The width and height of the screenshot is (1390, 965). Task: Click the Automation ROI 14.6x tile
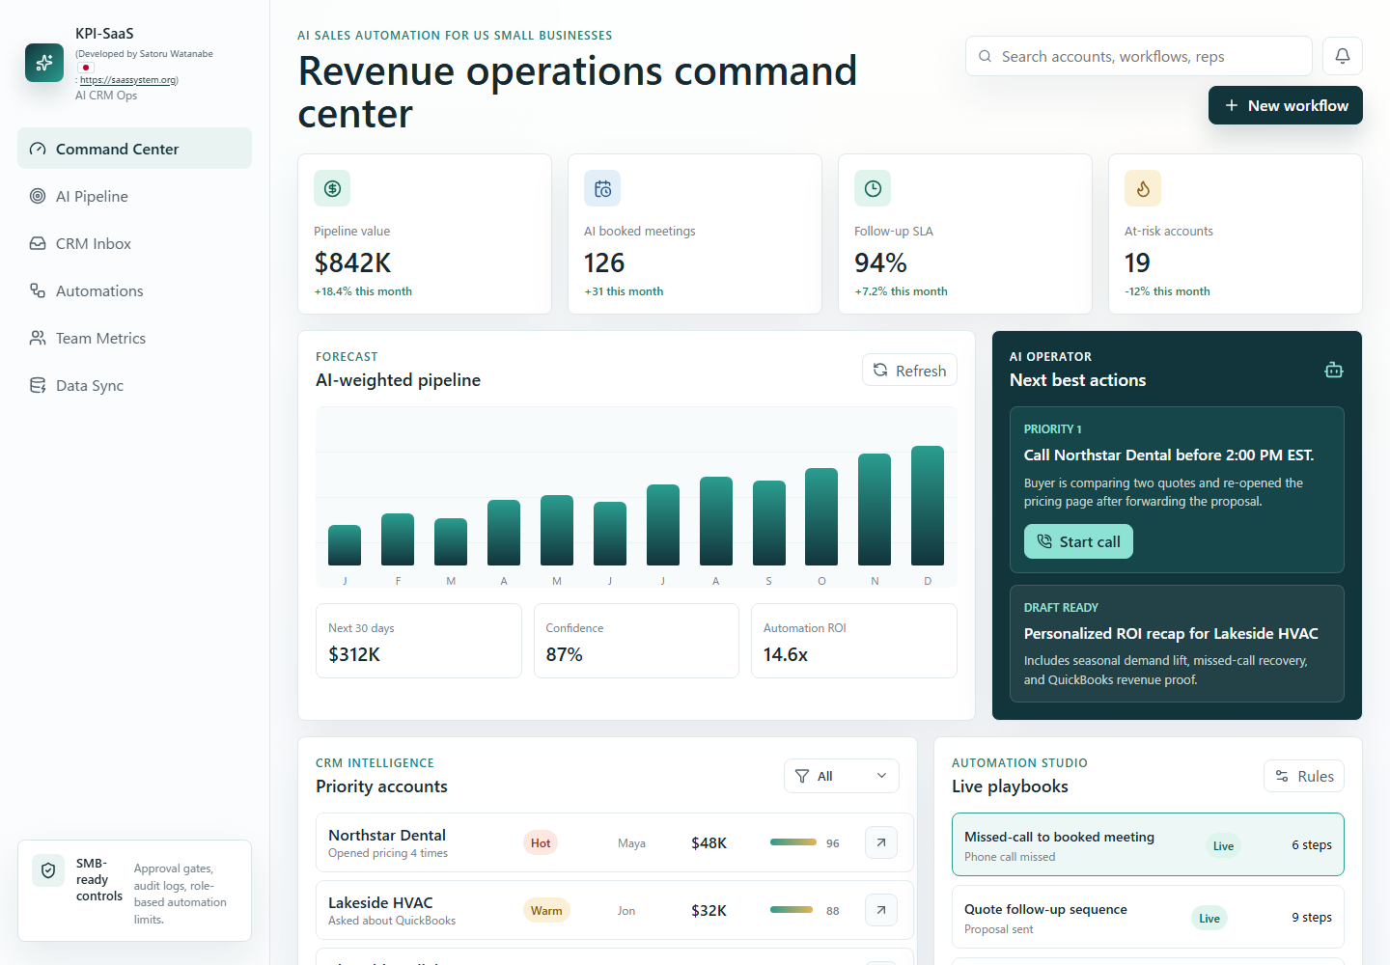(854, 641)
